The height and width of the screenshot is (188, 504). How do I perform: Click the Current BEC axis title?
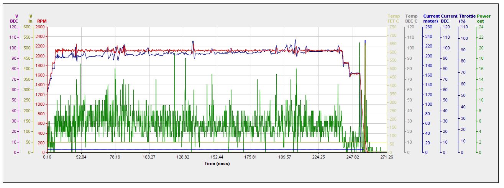(449, 18)
